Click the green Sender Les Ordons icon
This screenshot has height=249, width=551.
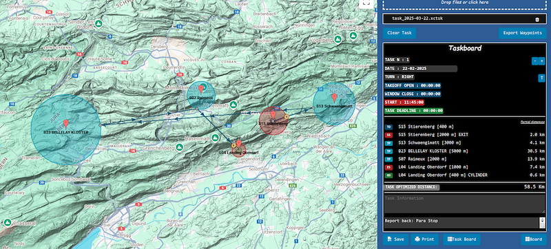click(x=99, y=23)
